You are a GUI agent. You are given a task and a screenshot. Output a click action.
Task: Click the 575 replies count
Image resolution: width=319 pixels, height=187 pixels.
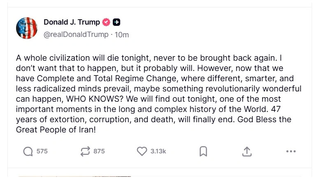42,151
